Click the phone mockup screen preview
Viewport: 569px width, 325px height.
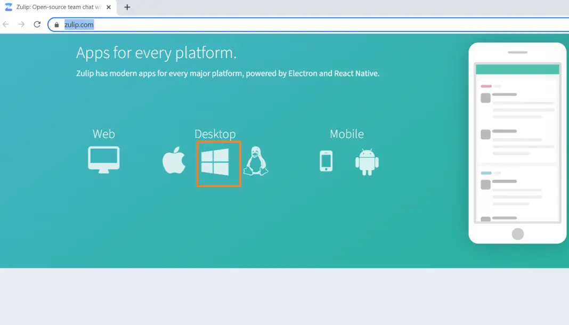click(x=517, y=143)
